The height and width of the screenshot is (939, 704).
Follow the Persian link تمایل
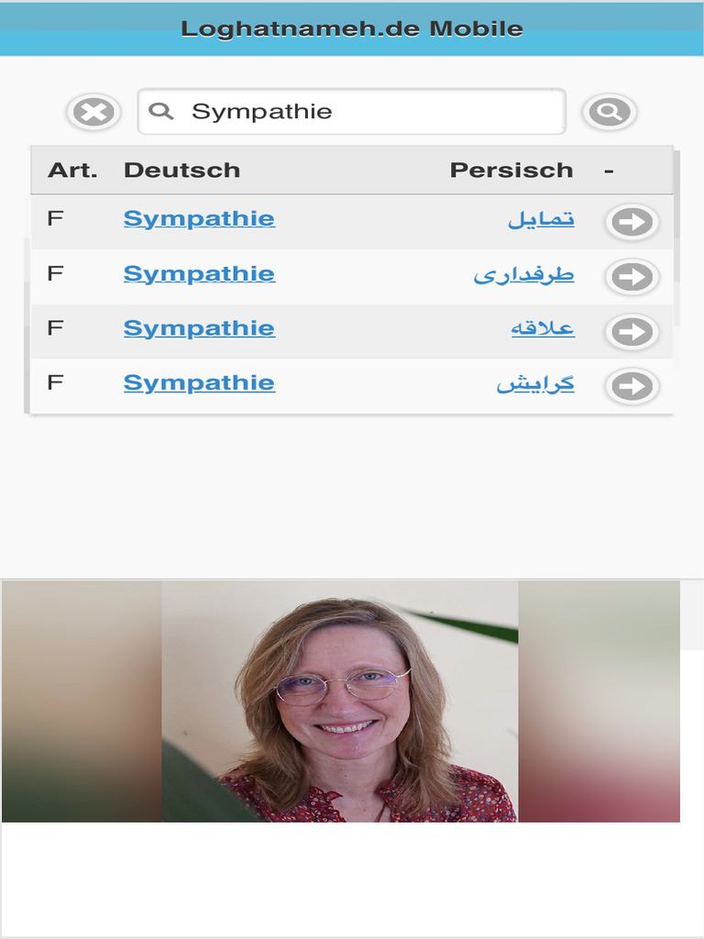tap(541, 219)
